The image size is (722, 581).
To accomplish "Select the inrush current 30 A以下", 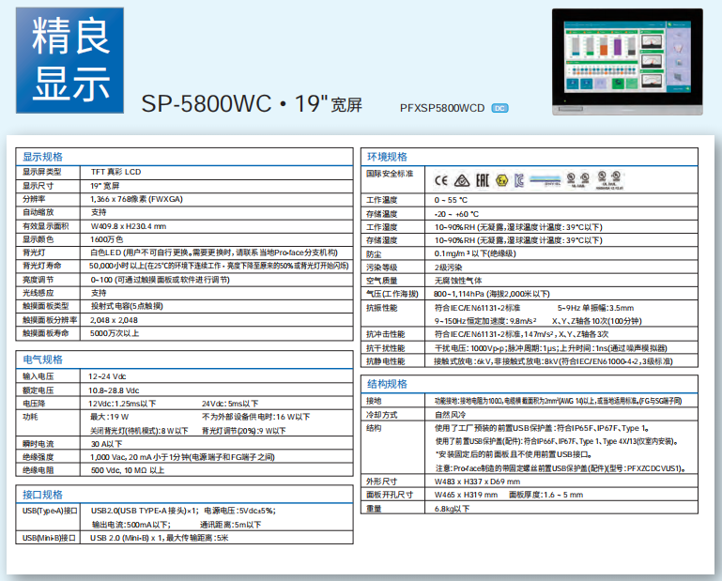I will point(107,444).
